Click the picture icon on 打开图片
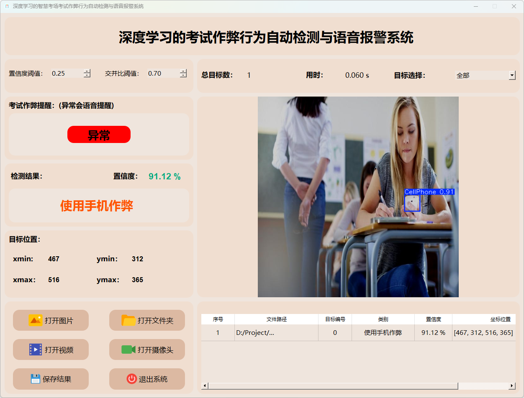This screenshot has width=524, height=398. click(36, 320)
